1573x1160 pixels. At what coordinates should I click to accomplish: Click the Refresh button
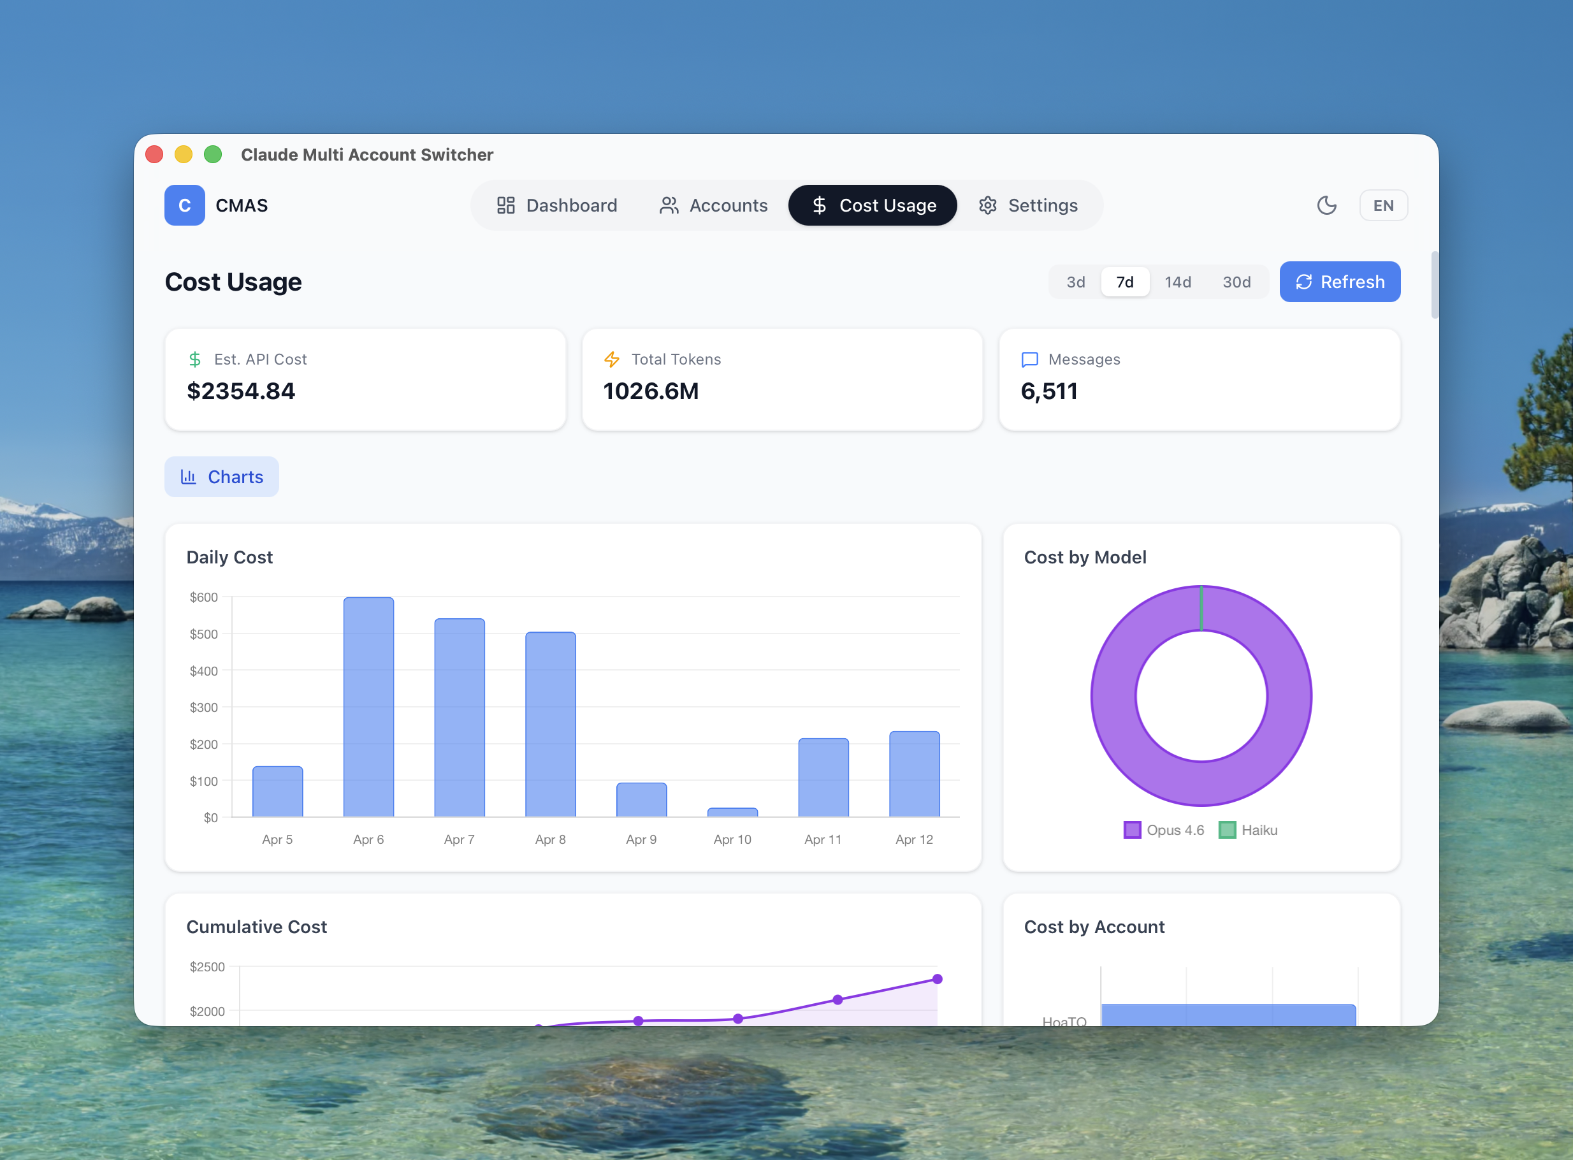pyautogui.click(x=1340, y=282)
